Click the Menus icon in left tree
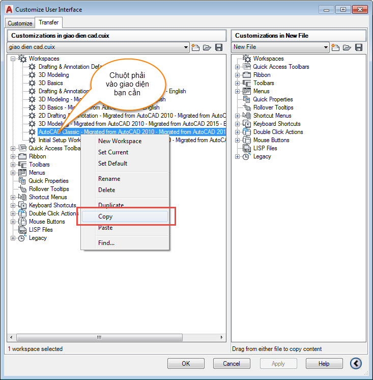373x380 pixels. (22, 173)
